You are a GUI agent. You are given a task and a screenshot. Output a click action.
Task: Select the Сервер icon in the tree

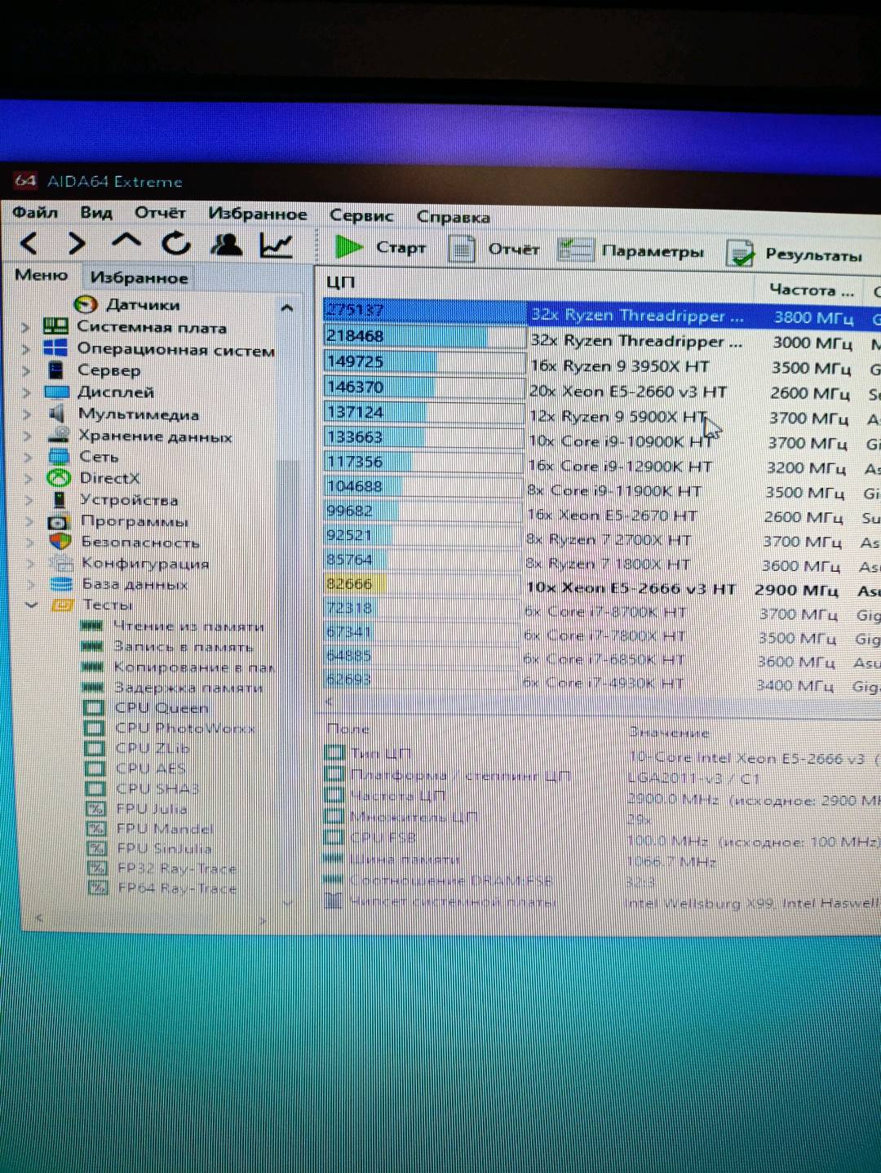pyautogui.click(x=55, y=370)
